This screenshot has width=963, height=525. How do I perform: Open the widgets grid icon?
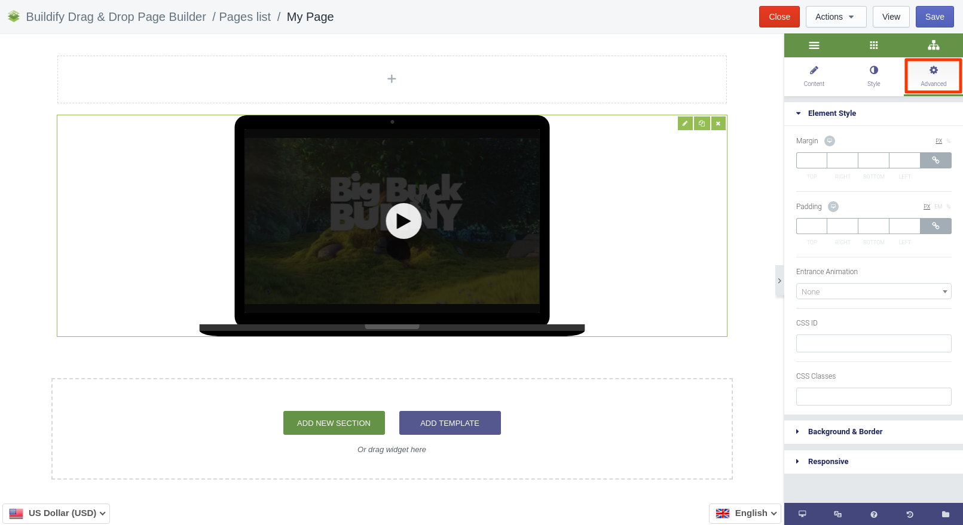[873, 45]
